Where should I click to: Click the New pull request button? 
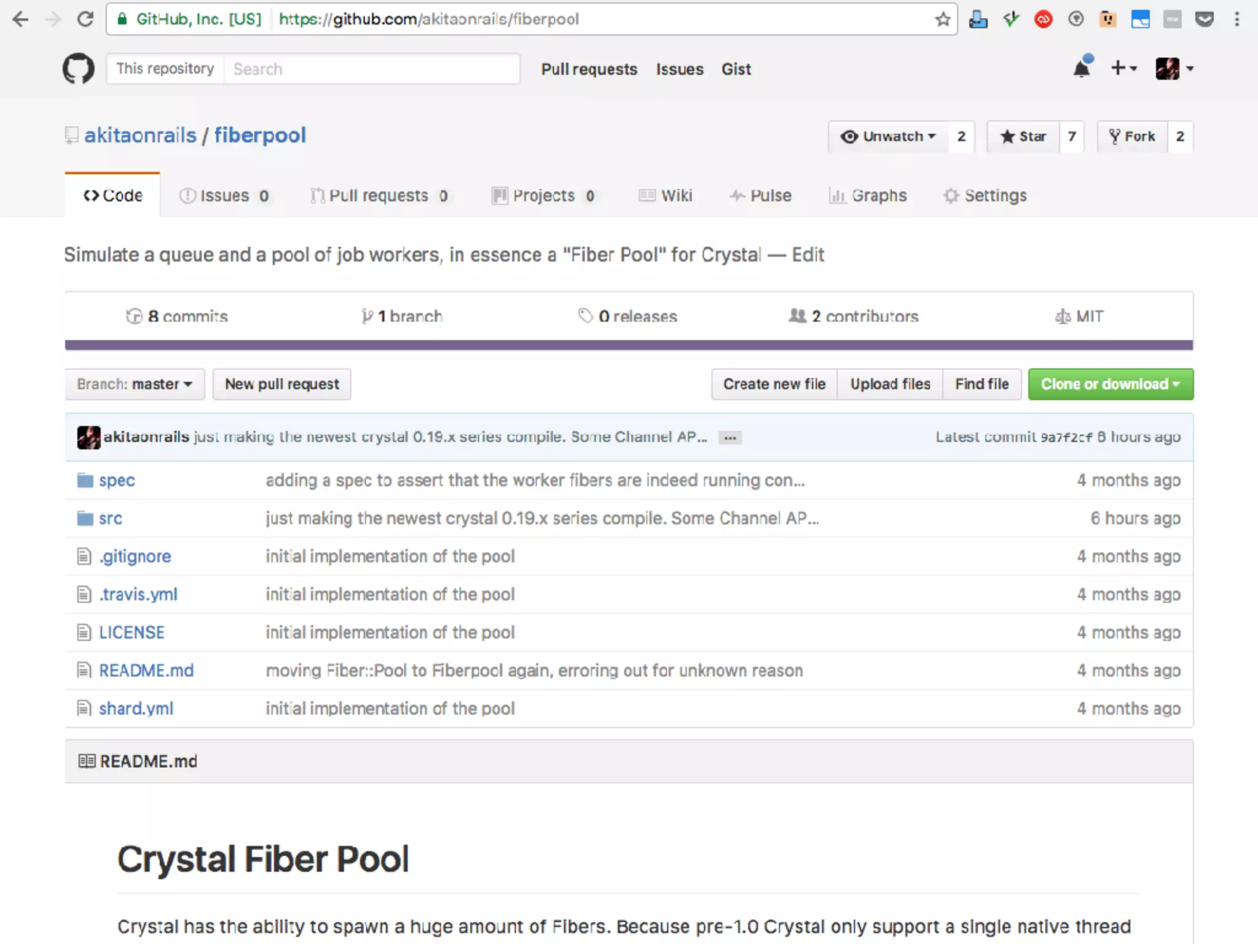(x=282, y=384)
